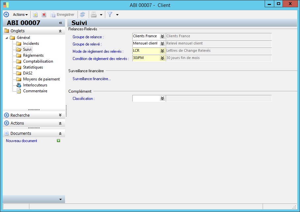
Task: Click the refresh arrows toolbar icon
Action: tap(83, 15)
